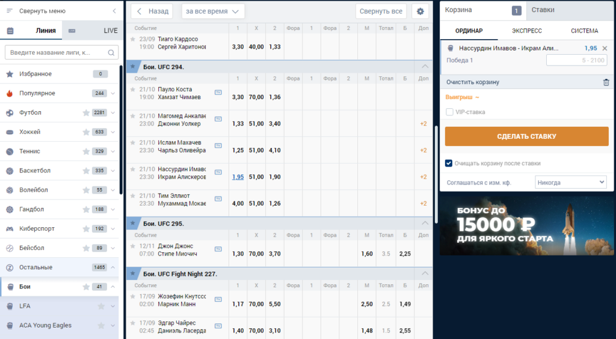The height and width of the screenshot is (339, 616).
Task: Click the events list vertical scrollbar
Action: (x=436, y=174)
